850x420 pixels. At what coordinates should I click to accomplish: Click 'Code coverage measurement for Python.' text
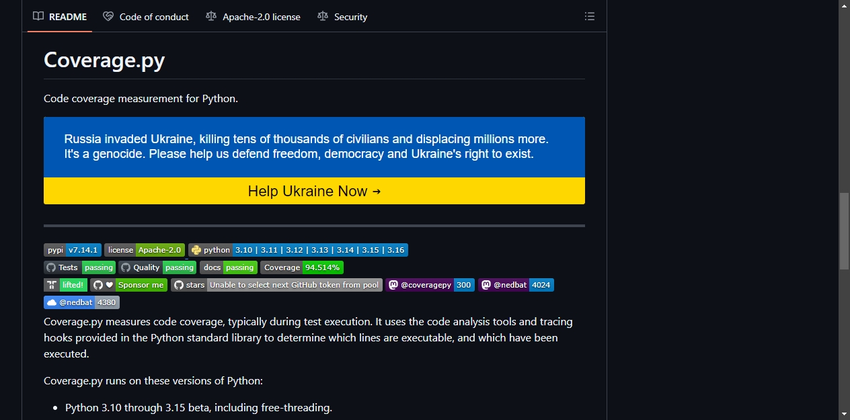point(141,99)
